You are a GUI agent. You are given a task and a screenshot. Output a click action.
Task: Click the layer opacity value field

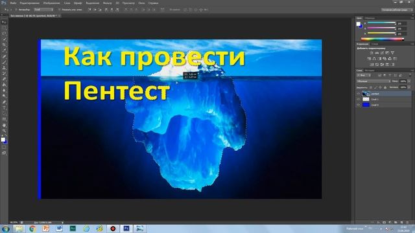click(403, 82)
